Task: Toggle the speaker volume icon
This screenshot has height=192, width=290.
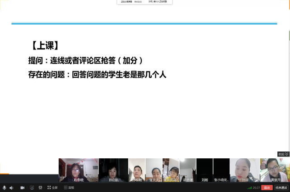Action: pos(11,188)
